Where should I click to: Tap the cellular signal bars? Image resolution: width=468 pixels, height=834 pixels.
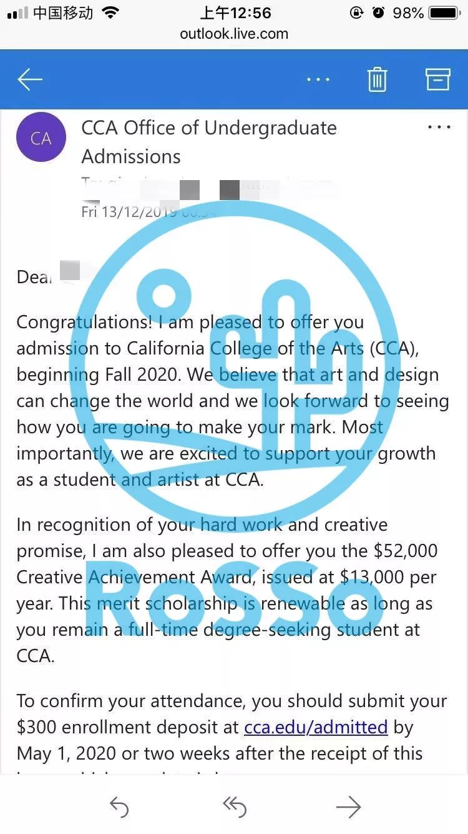[17, 13]
